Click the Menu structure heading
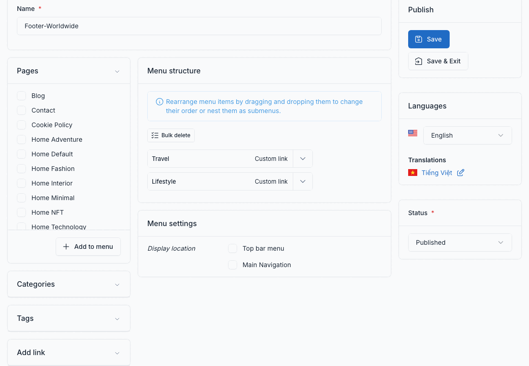529x366 pixels. coord(174,71)
